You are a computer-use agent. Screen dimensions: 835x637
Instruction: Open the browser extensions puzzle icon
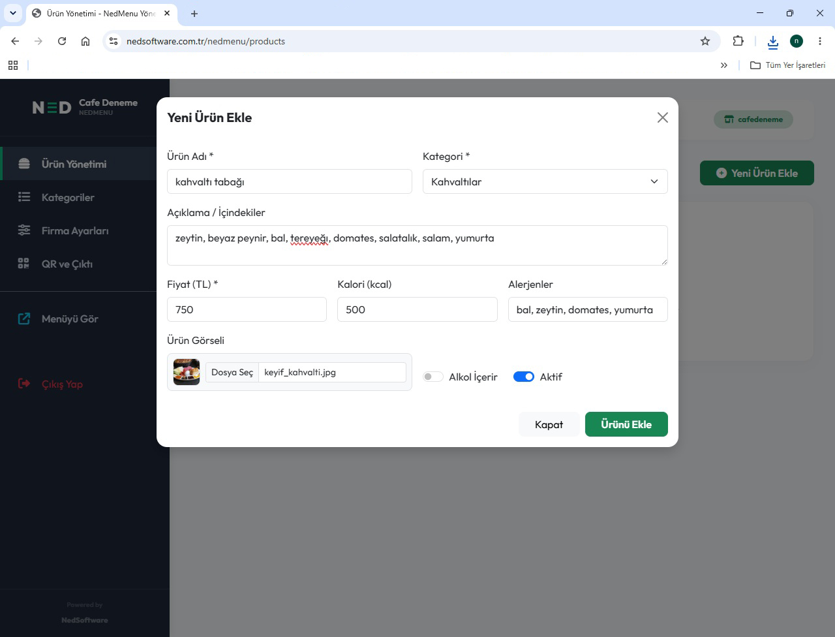[738, 41]
